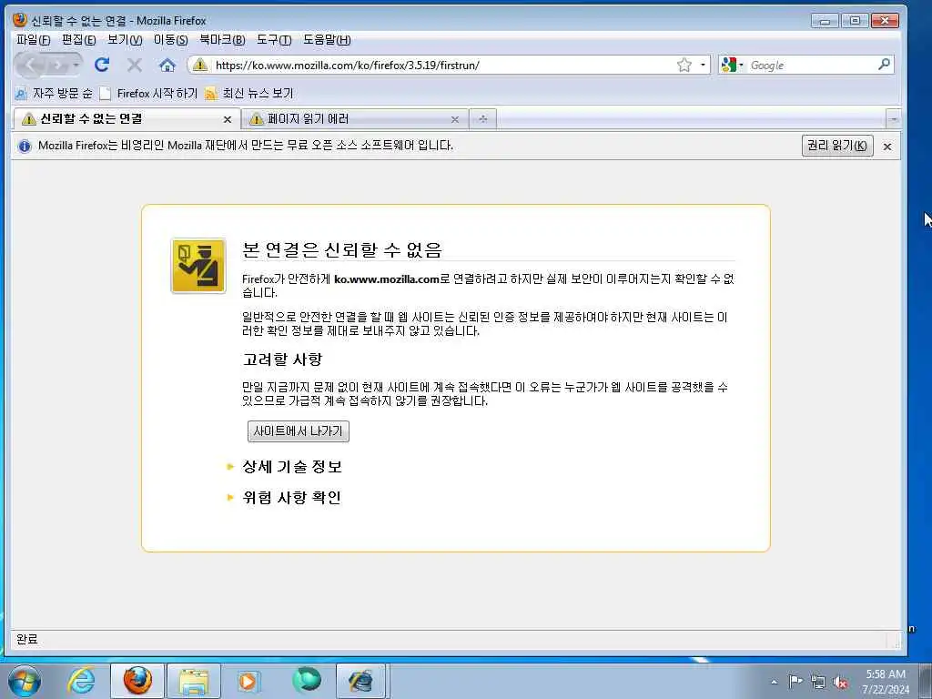Click the 사이트에서 나가기 button
932x699 pixels.
[x=298, y=431]
